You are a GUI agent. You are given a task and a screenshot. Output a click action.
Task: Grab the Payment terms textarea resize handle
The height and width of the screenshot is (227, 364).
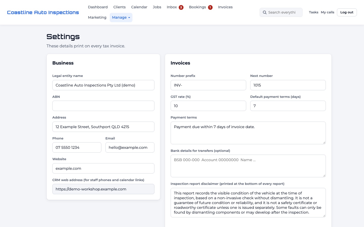(324, 143)
